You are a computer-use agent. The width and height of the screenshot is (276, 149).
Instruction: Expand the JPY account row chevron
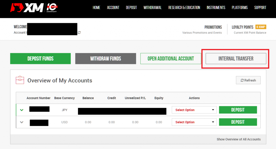pyautogui.click(x=22, y=110)
